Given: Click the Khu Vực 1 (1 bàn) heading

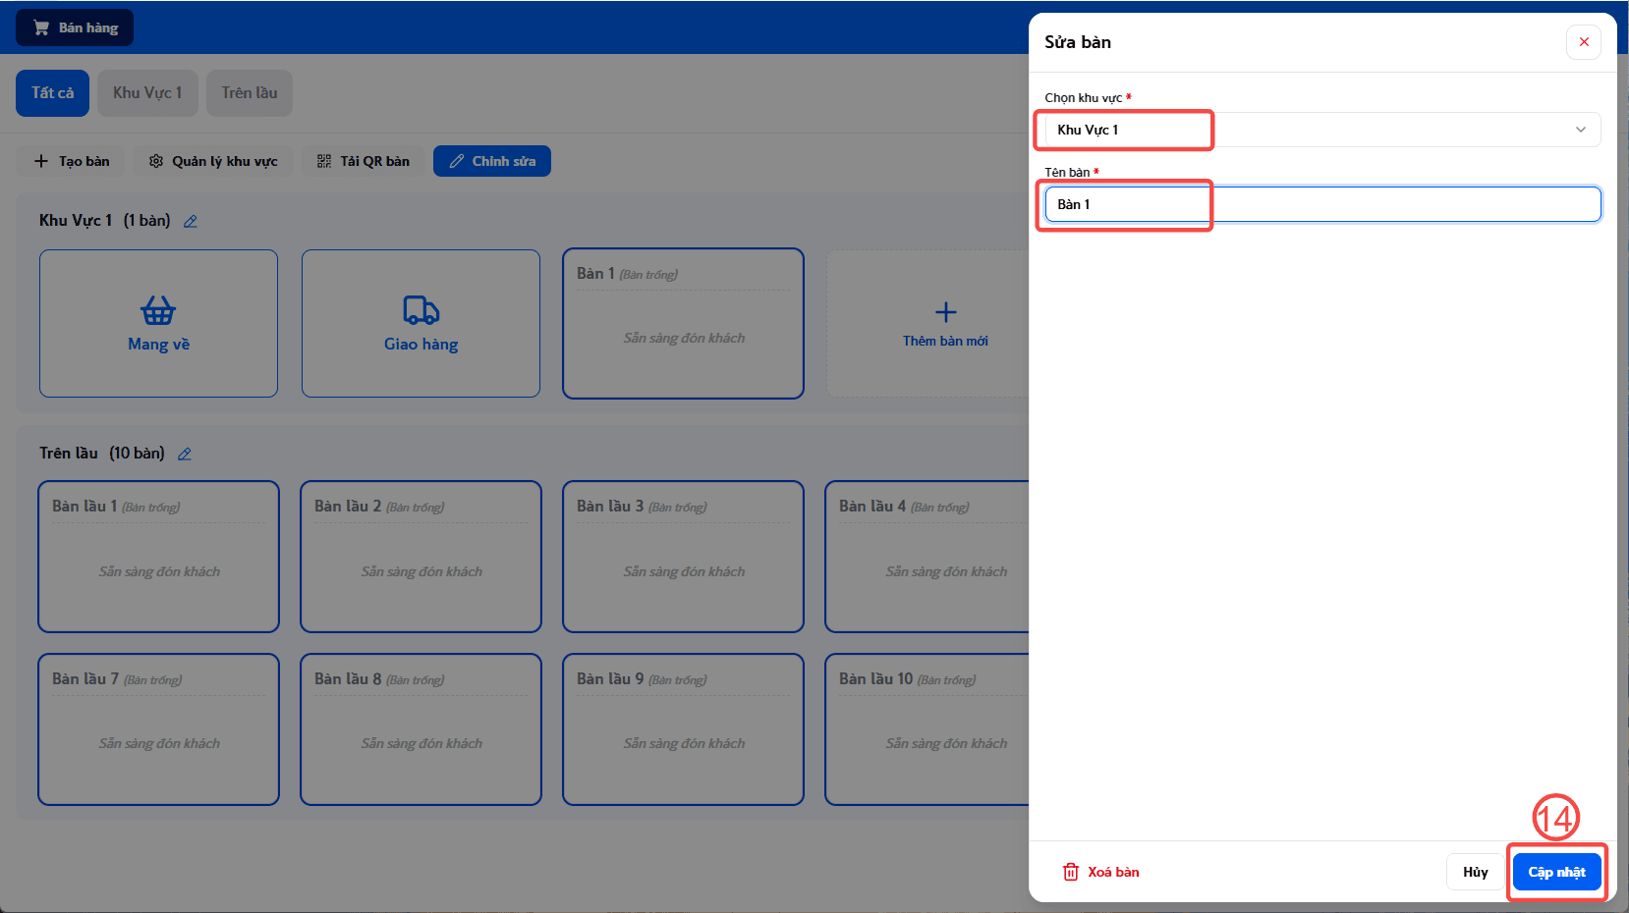Looking at the screenshot, I should (x=105, y=221).
